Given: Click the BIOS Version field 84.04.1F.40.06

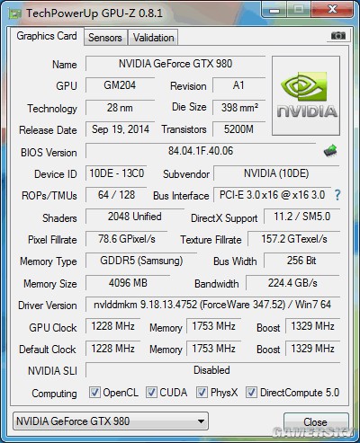Looking at the screenshot, I should (x=201, y=151).
